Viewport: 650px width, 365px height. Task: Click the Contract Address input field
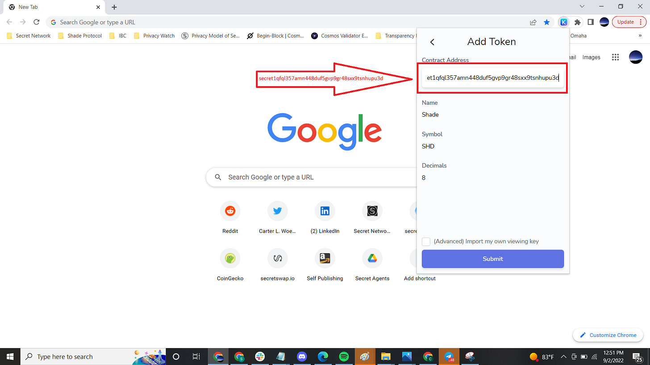coord(493,78)
